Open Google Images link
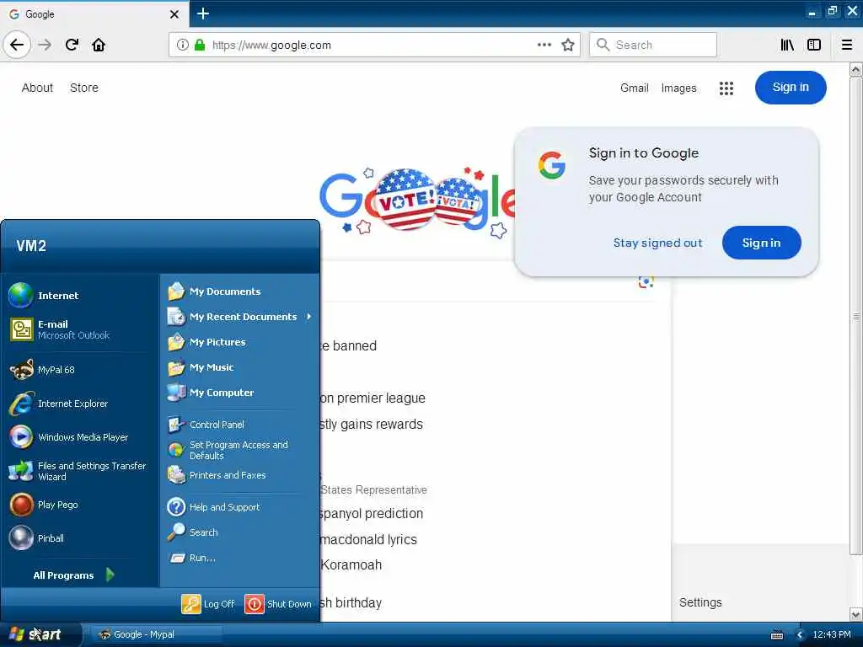863x647 pixels. (x=678, y=88)
